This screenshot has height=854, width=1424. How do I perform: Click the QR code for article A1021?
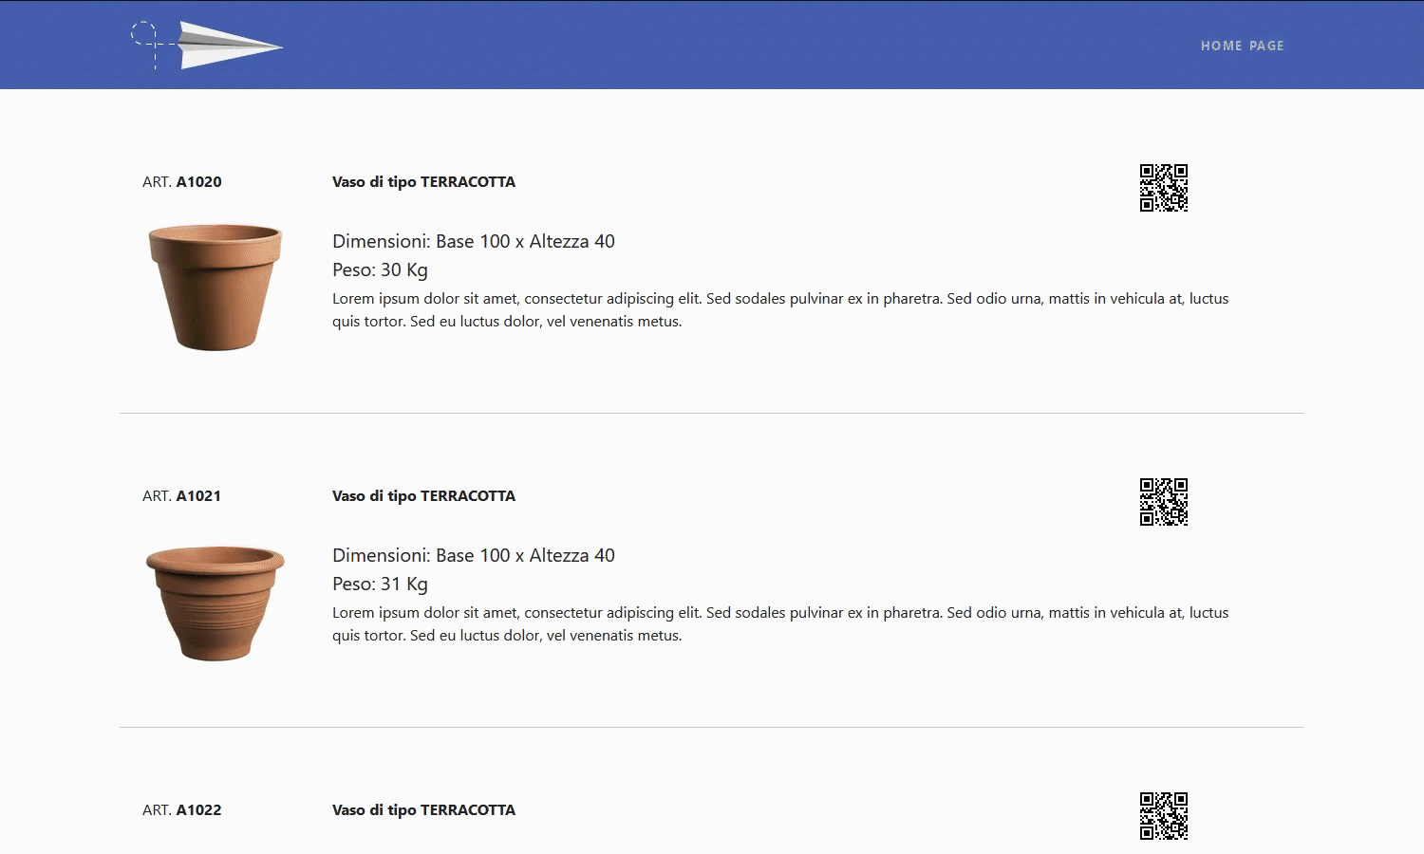tap(1164, 502)
